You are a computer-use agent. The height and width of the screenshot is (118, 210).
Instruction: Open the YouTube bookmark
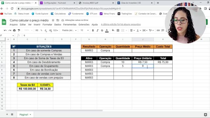pyautogui.click(x=6, y=14)
